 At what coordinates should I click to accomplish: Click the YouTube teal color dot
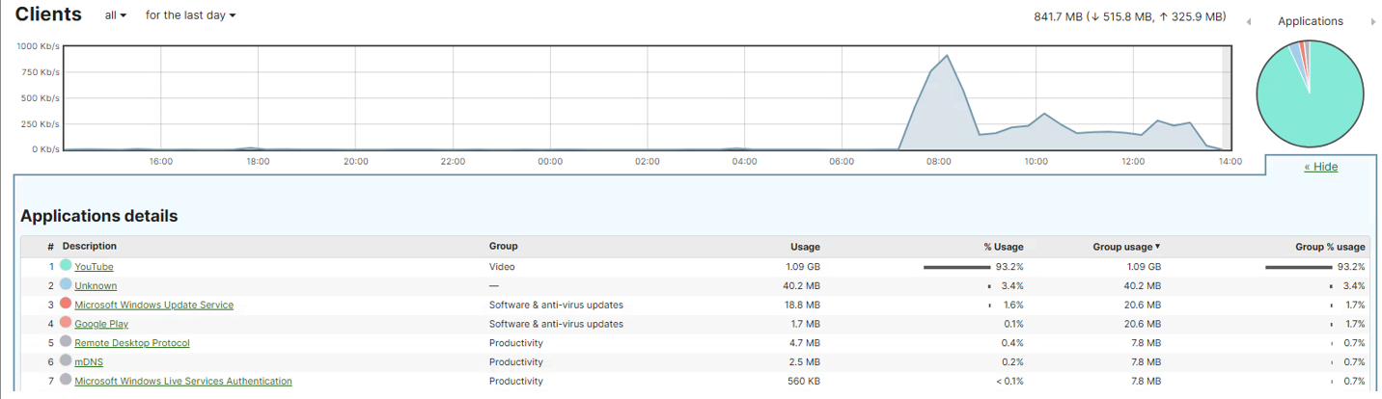[x=66, y=266]
